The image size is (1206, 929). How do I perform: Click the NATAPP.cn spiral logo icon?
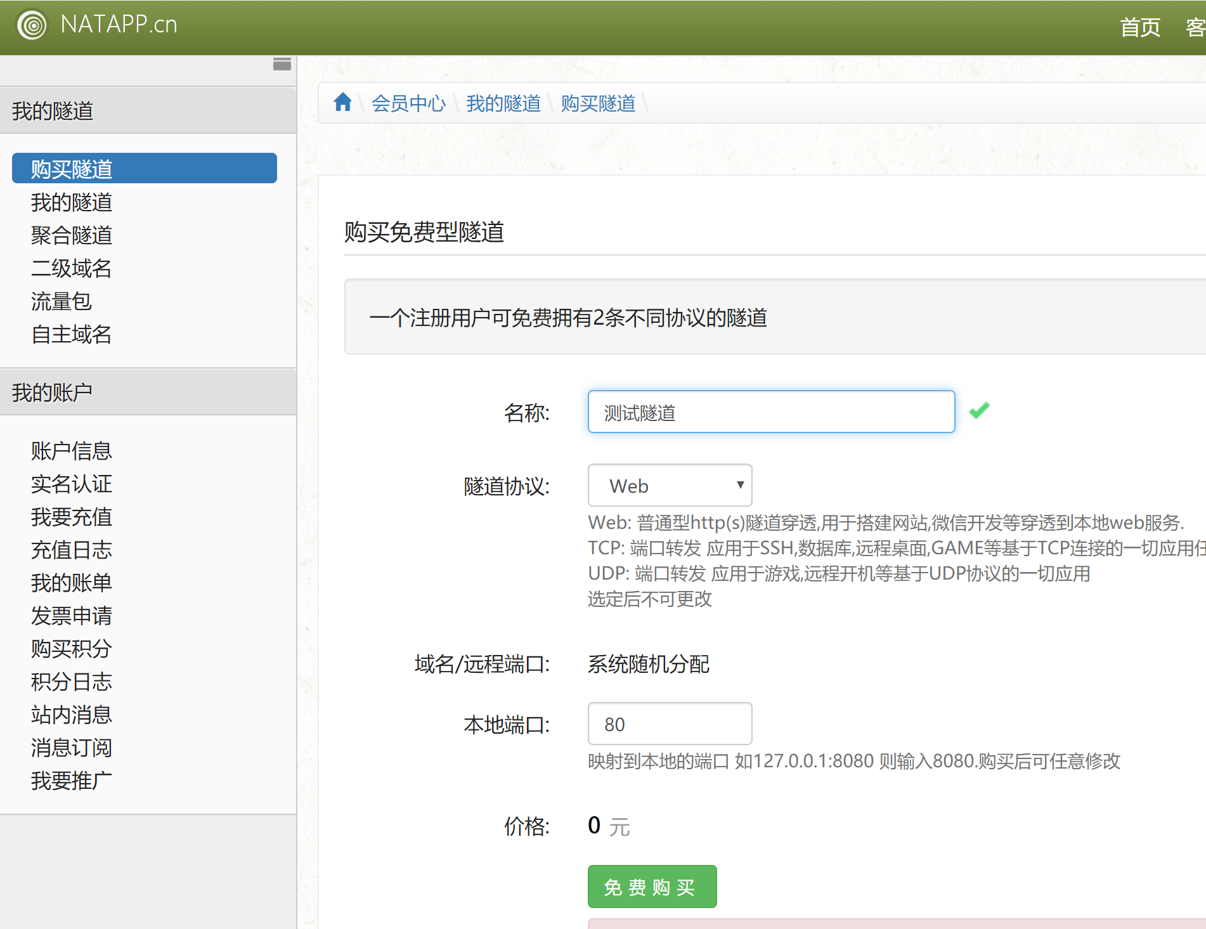tap(32, 25)
